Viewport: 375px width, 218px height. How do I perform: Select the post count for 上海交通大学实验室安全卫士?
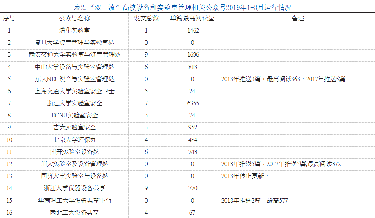(146, 91)
